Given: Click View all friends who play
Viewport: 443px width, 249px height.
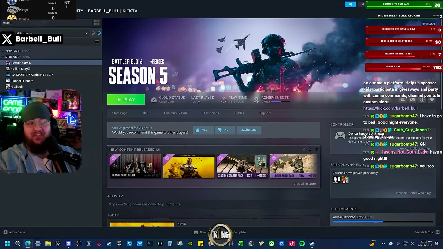Looking at the screenshot, I should [413, 193].
